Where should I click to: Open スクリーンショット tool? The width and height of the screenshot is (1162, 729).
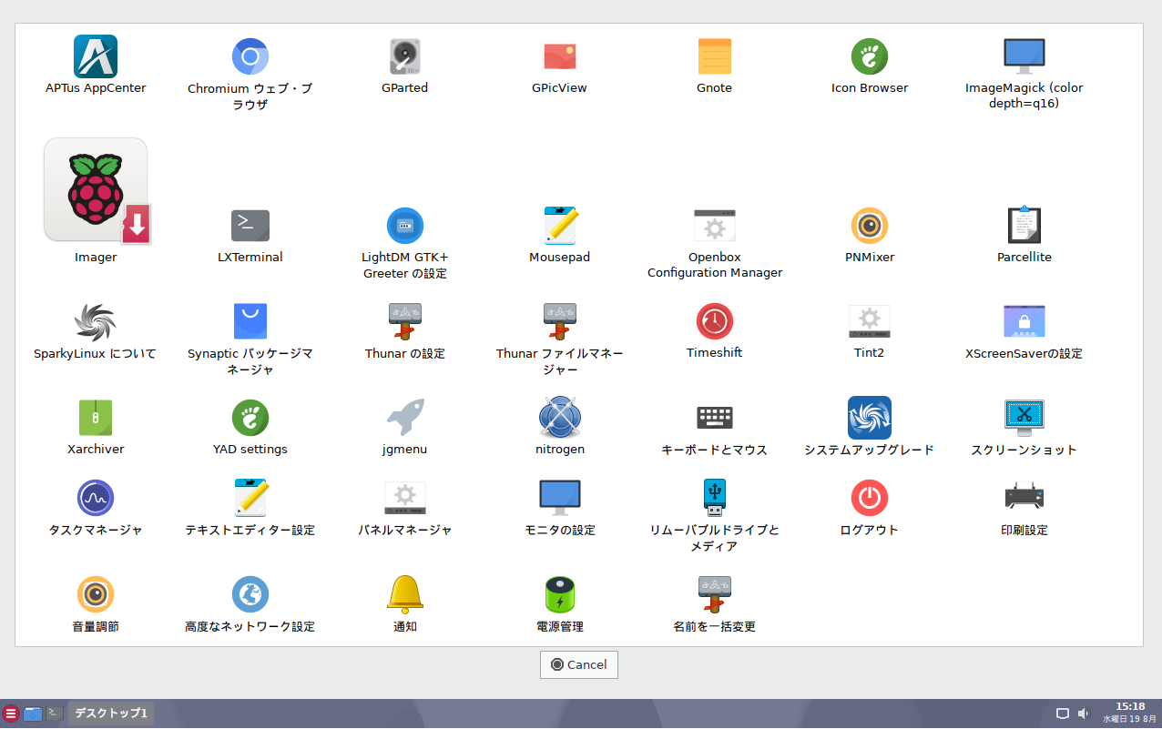click(x=1024, y=418)
